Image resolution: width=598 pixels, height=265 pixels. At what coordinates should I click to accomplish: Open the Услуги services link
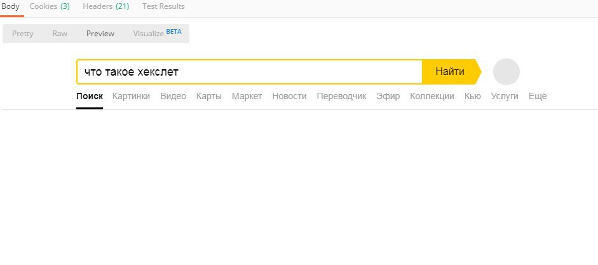505,97
